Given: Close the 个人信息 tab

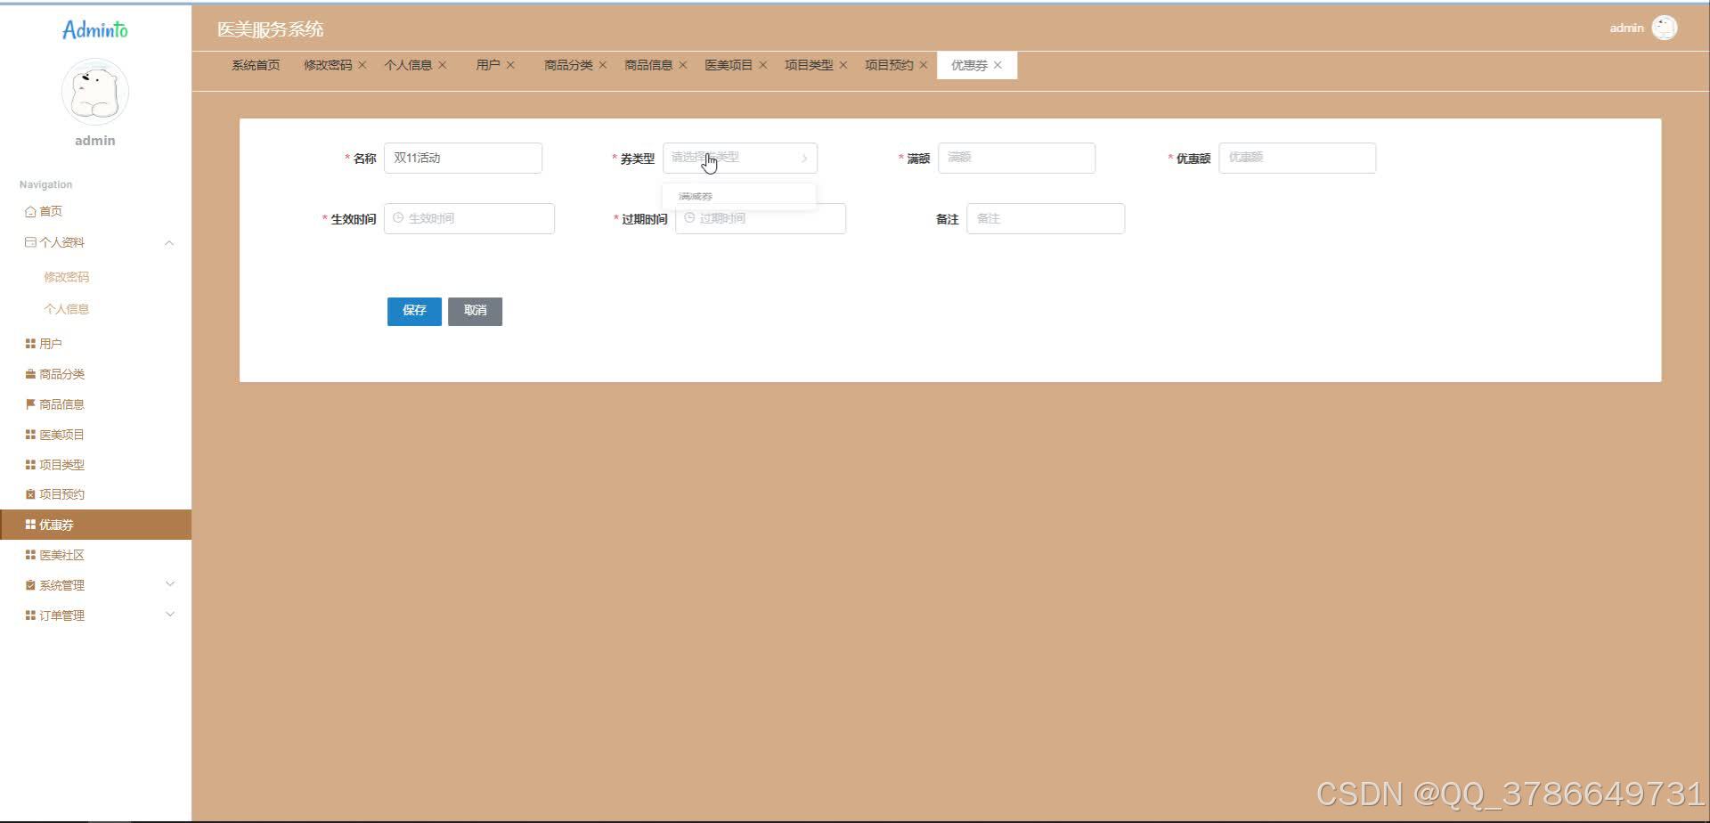Looking at the screenshot, I should pos(443,65).
